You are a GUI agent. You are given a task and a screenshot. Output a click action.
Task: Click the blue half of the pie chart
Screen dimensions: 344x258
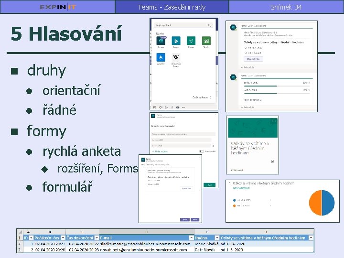click(x=329, y=203)
